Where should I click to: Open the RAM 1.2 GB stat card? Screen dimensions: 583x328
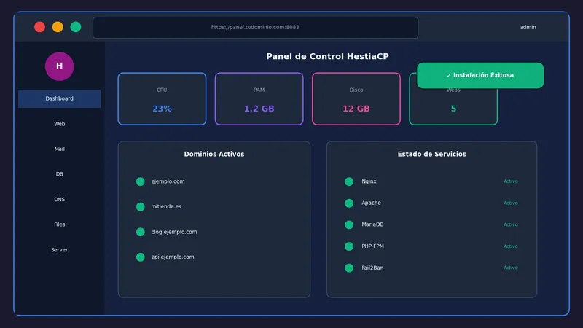coord(259,99)
